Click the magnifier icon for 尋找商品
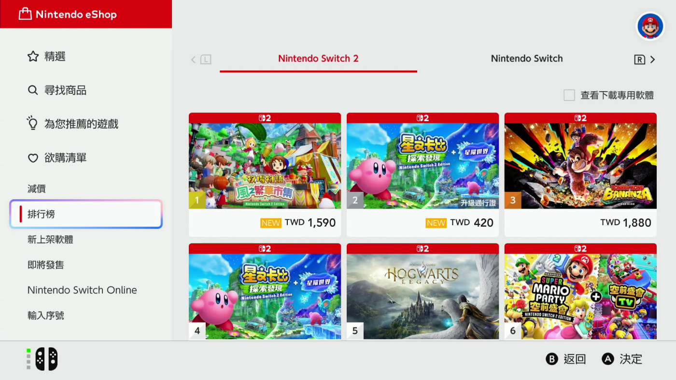 pos(33,90)
